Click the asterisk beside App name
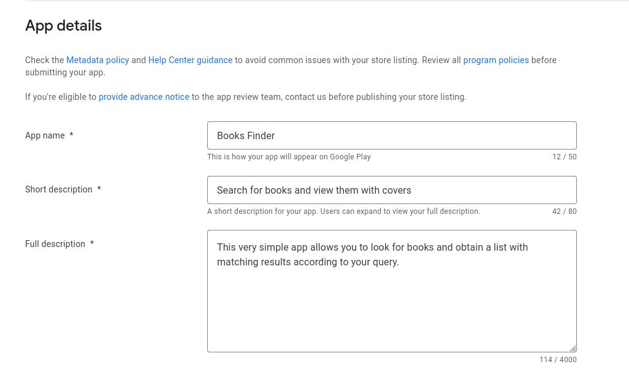This screenshot has width=629, height=391. coord(71,135)
